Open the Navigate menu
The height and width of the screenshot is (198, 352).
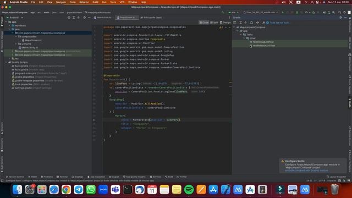tap(61, 2)
